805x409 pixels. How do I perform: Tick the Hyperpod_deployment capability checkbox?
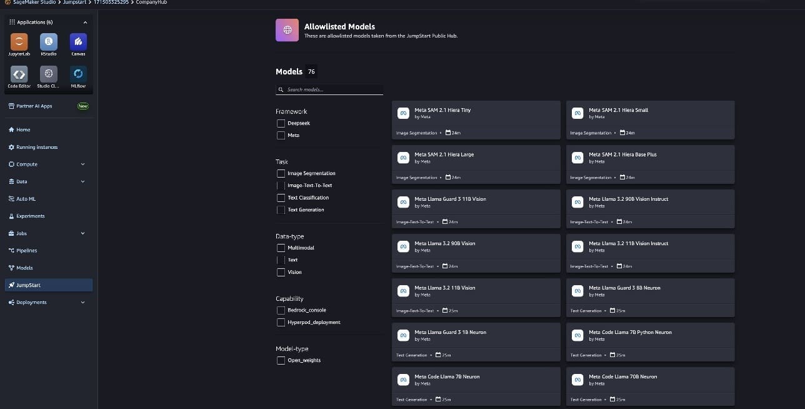pyautogui.click(x=281, y=323)
